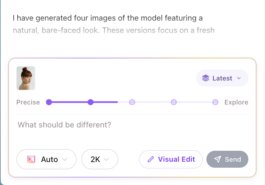Set slider to the Explore end stop
The width and height of the screenshot is (265, 185).
coord(215,102)
